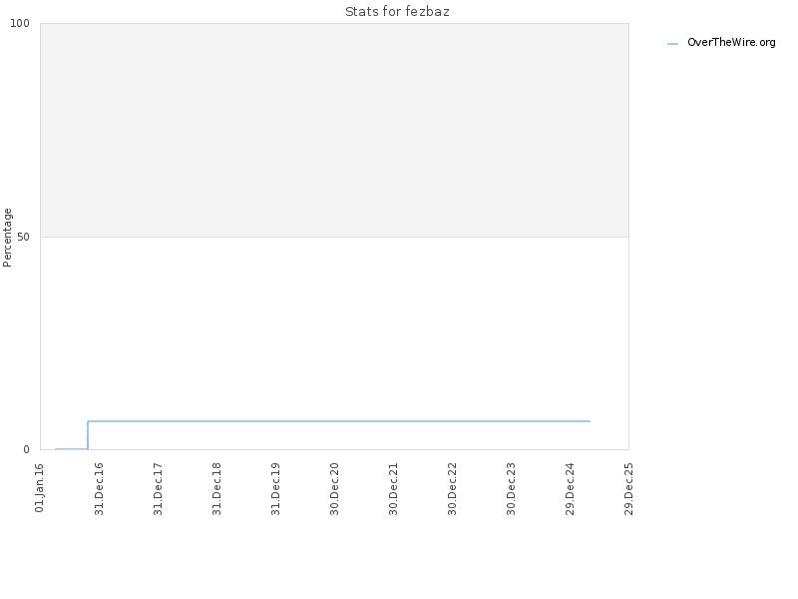Click the vertical step in the blue line
Screen dimensions: 798x599
[88, 435]
